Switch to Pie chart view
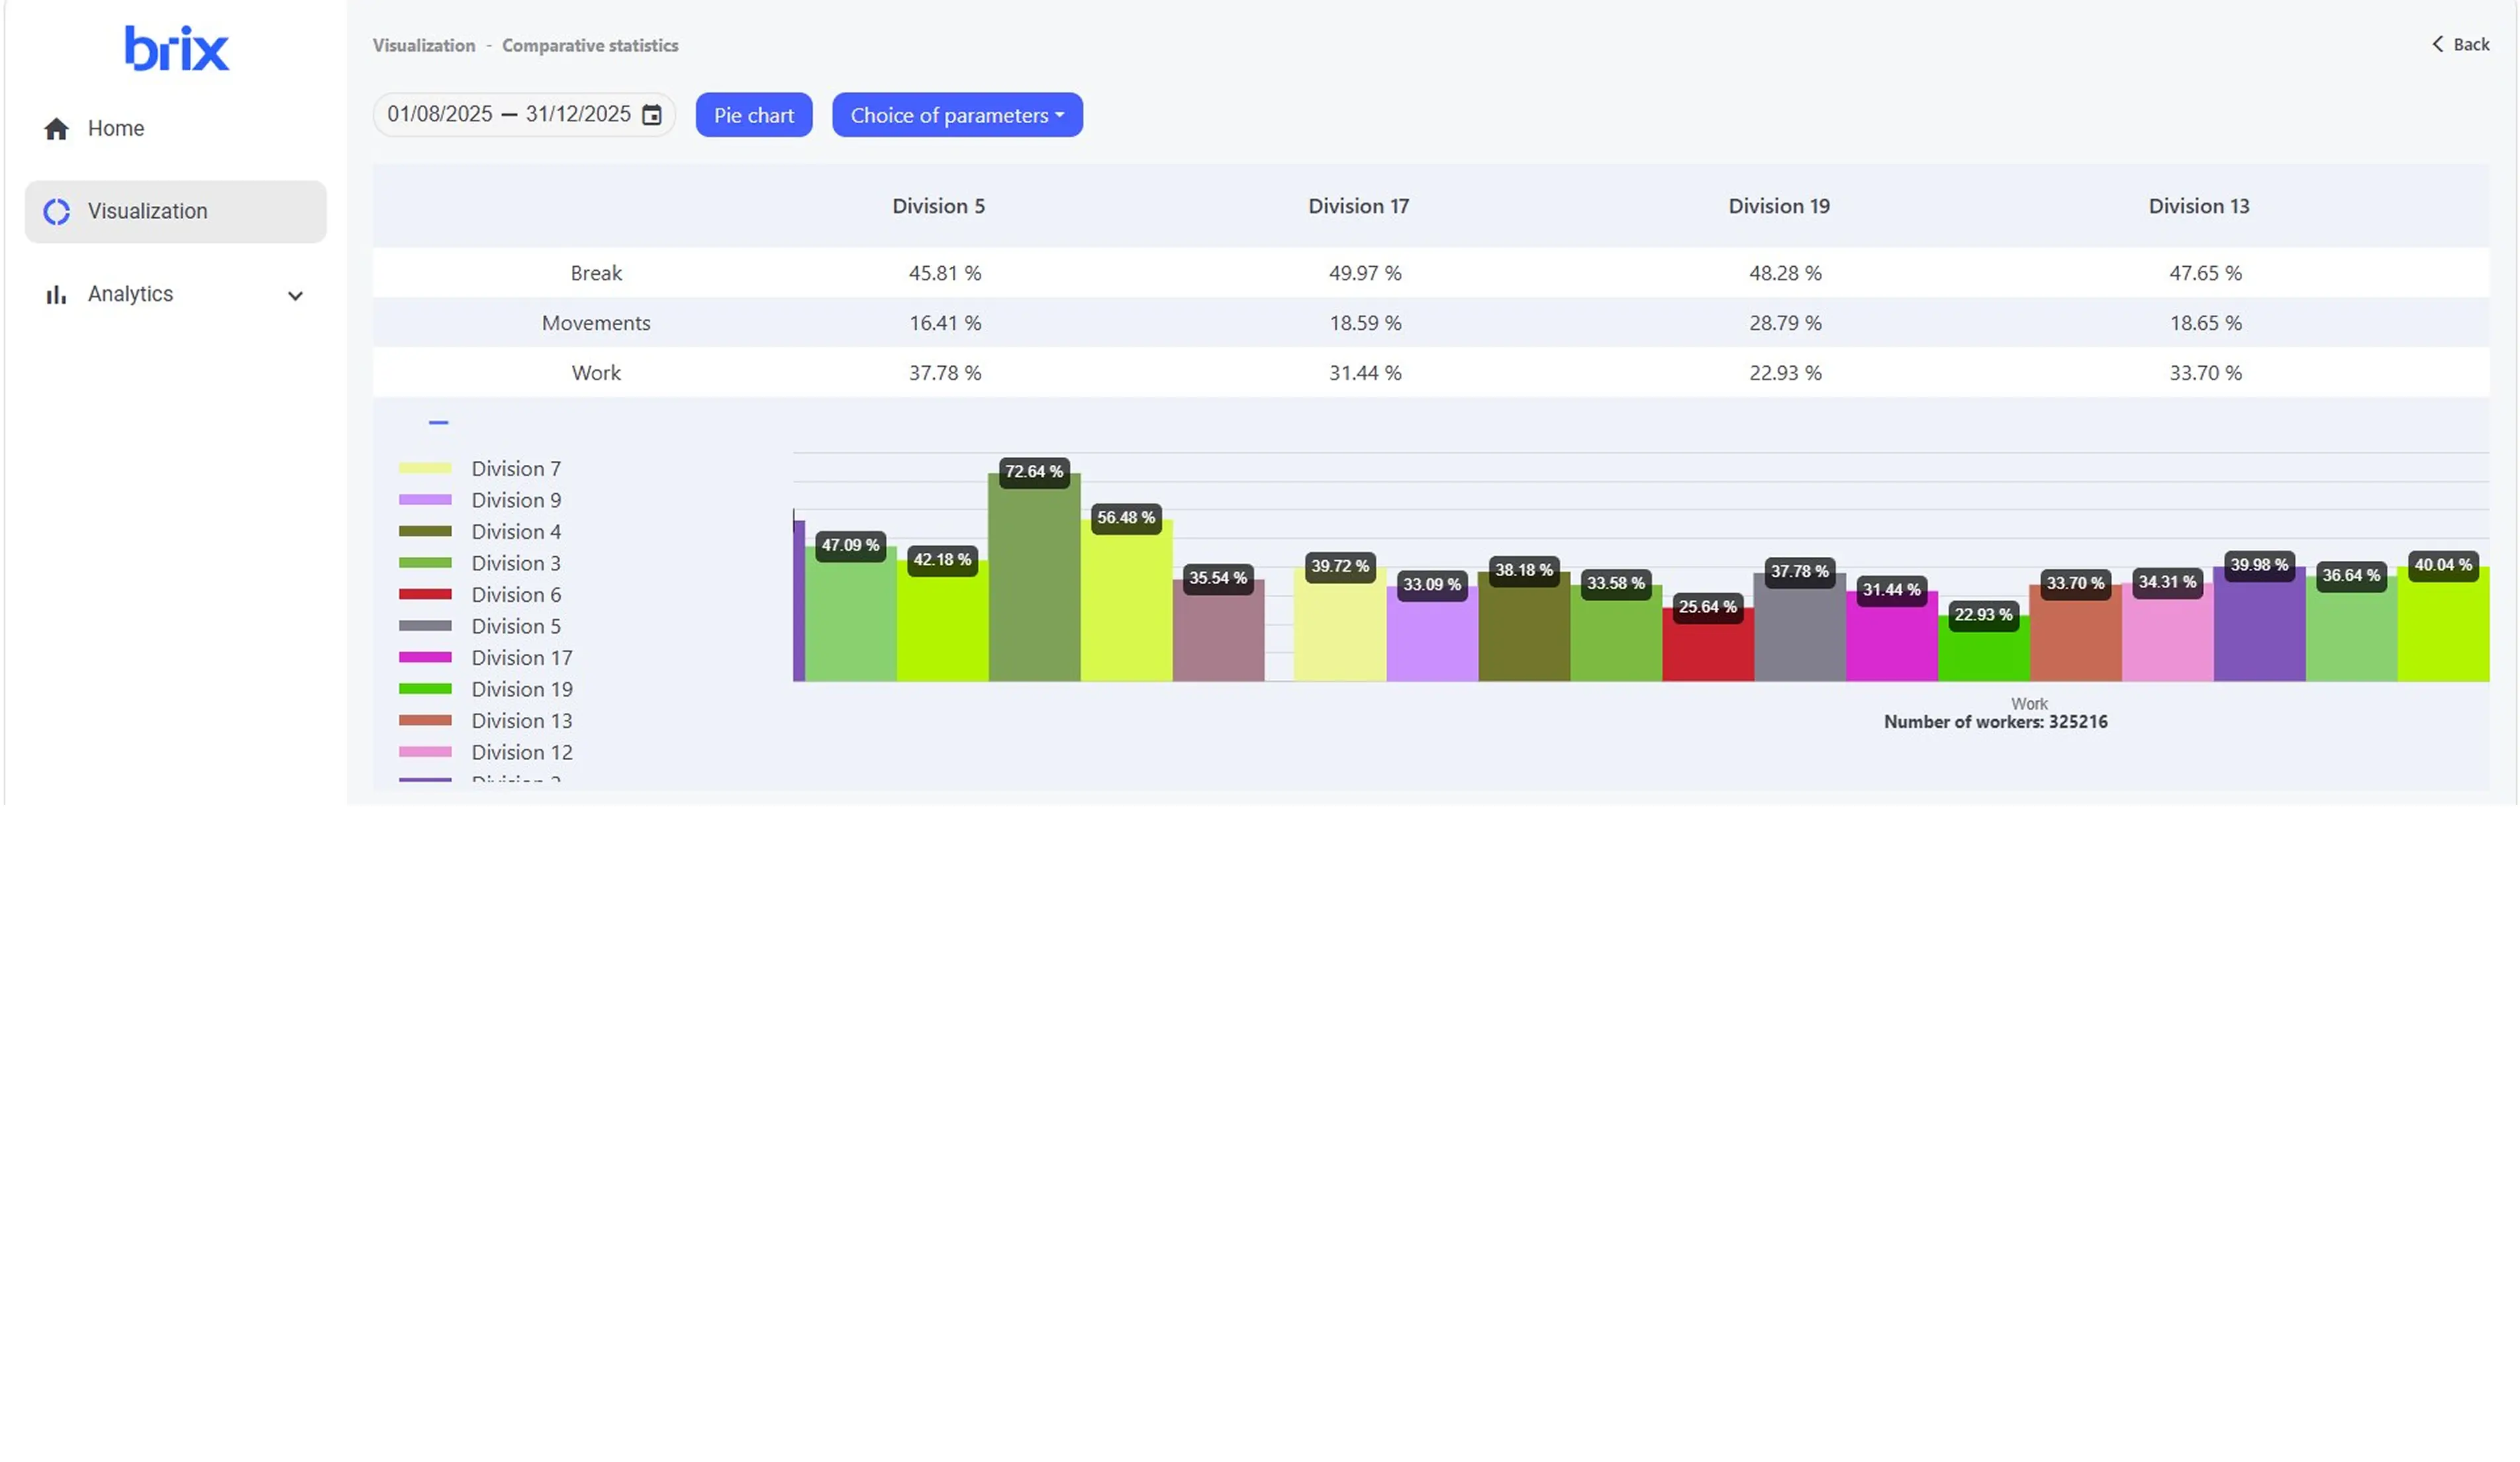This screenshot has height=1462, width=2520. (x=754, y=115)
